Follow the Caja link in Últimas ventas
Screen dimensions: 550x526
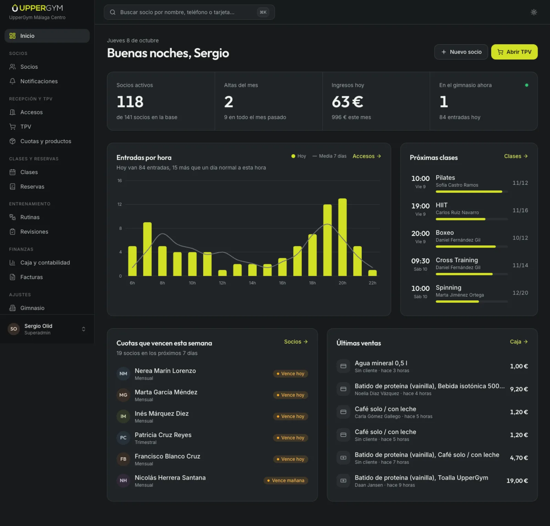519,341
